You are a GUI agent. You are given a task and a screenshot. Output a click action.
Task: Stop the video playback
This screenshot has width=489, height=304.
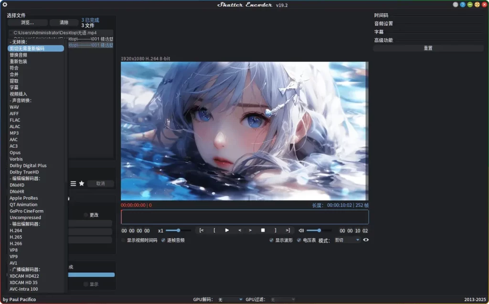263,230
